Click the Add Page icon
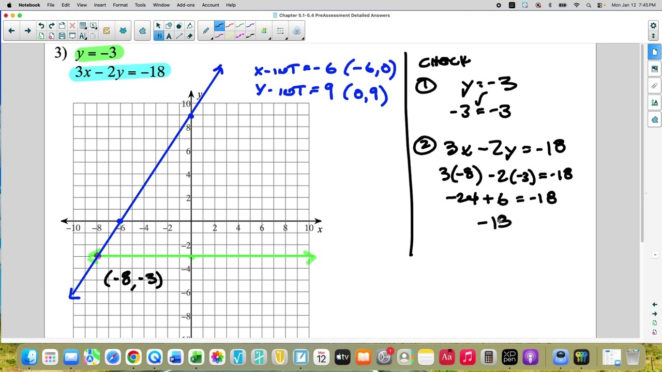 tap(41, 36)
